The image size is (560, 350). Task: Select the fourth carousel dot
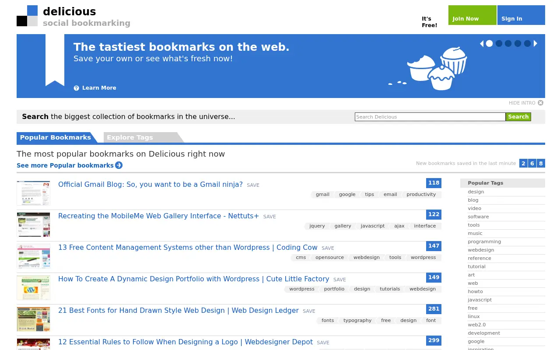(x=518, y=43)
